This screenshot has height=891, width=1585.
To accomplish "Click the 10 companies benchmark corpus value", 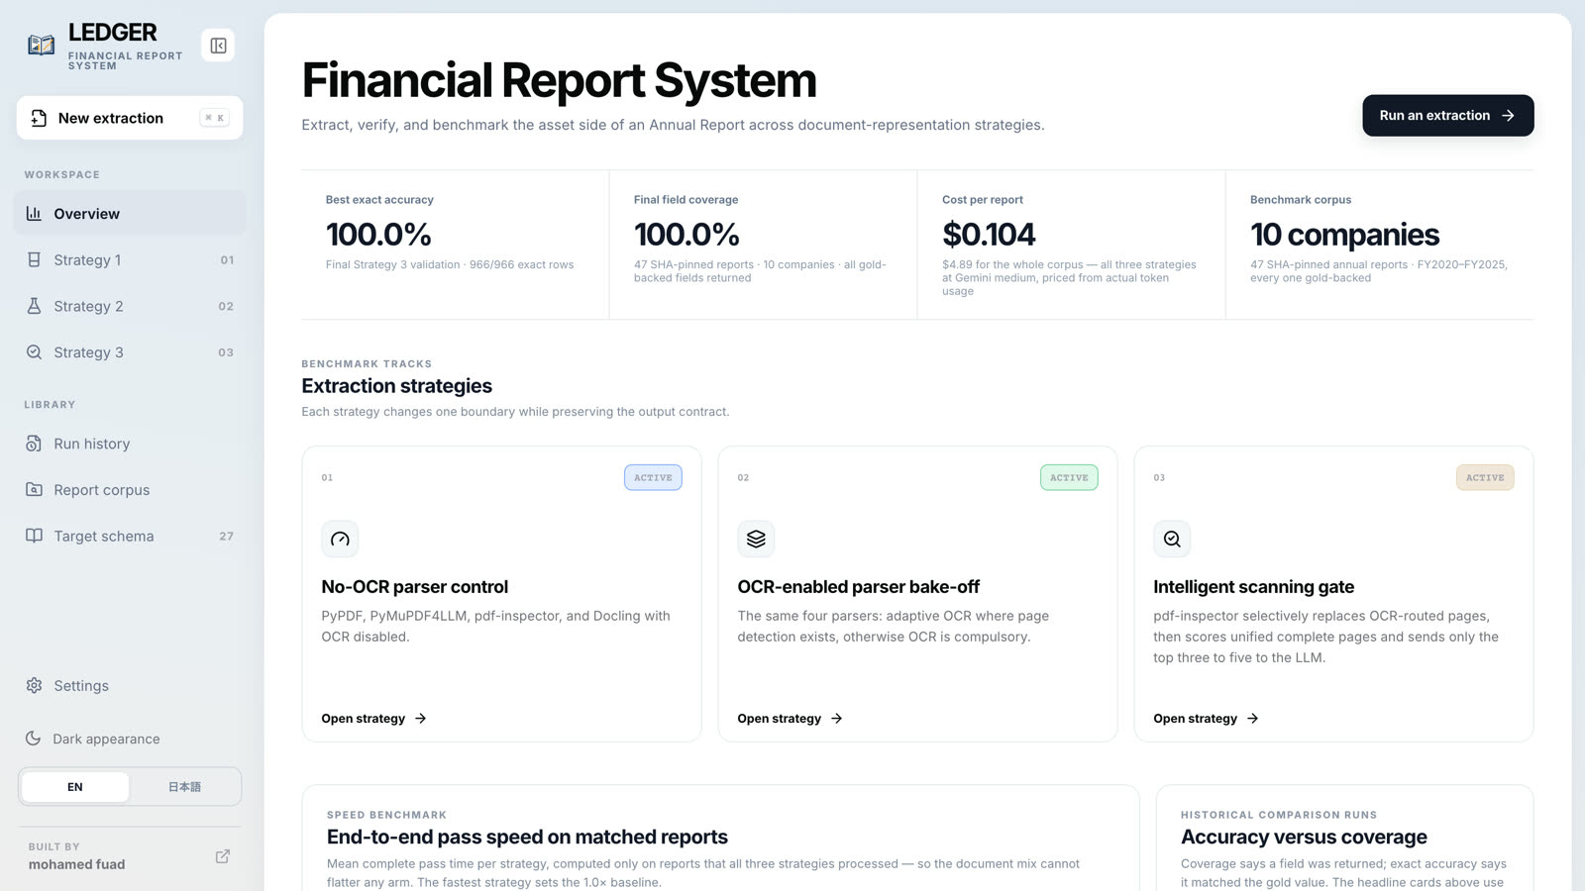I will coord(1344,235).
